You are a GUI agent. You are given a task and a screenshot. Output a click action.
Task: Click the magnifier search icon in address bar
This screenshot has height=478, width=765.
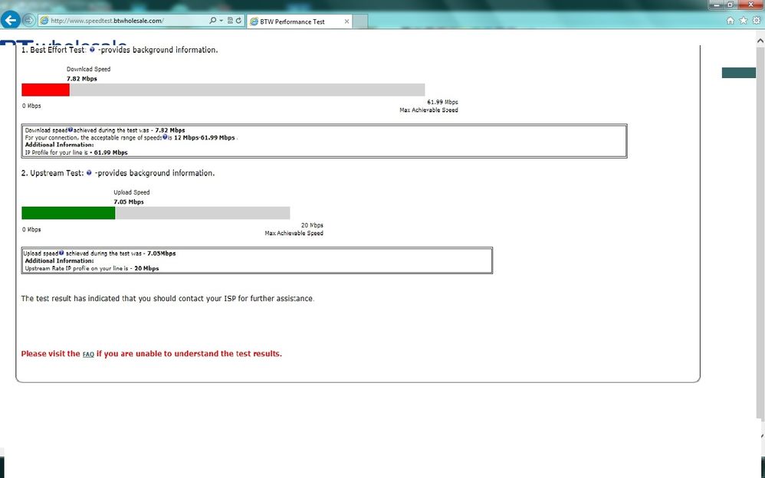pos(212,21)
